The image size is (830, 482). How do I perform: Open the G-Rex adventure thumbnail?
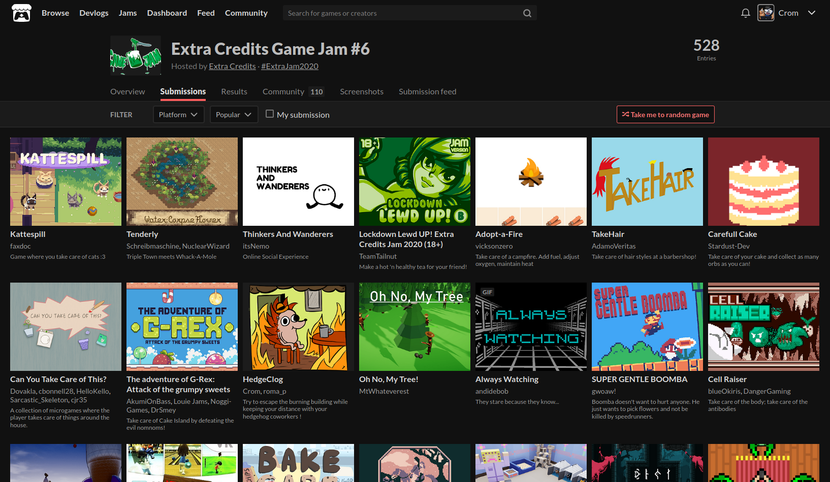(x=182, y=327)
